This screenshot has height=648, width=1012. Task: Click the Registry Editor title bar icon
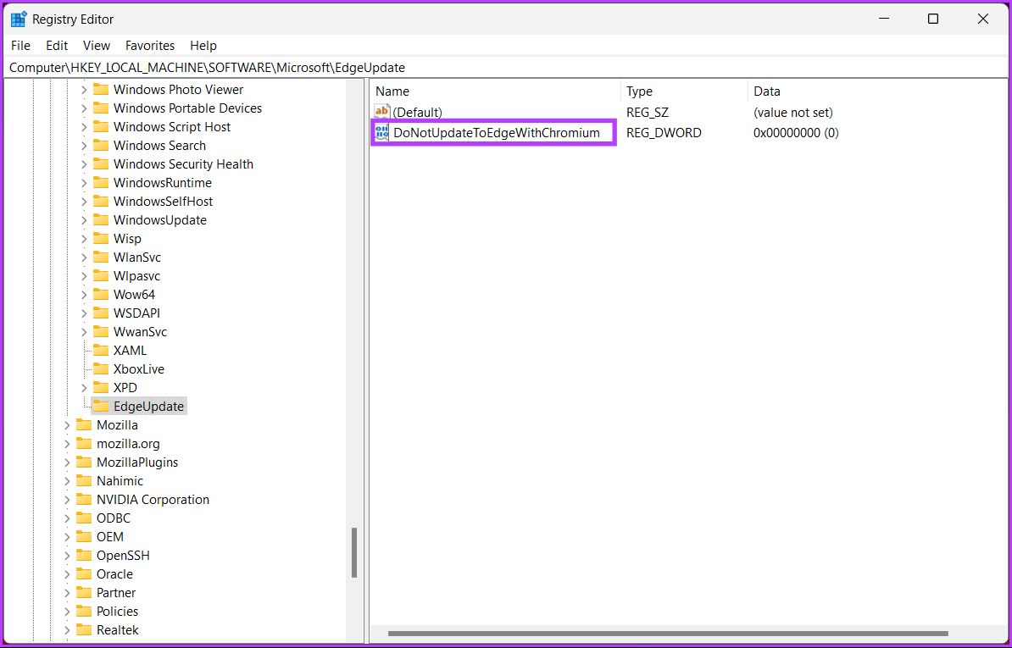[x=19, y=19]
